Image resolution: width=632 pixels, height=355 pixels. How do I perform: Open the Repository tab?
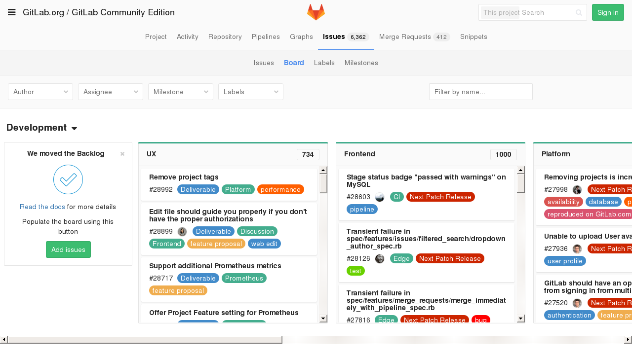(x=225, y=37)
